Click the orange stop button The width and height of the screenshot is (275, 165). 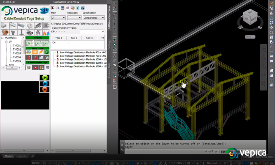[x=45, y=90]
